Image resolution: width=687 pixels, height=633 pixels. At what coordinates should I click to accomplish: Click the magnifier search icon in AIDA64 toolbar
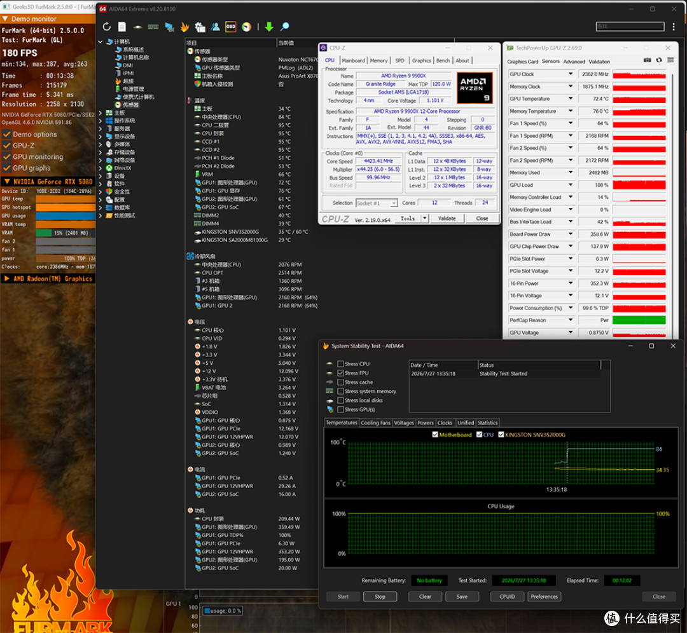click(285, 27)
